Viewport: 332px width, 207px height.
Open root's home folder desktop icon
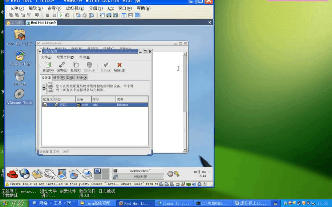20,35
